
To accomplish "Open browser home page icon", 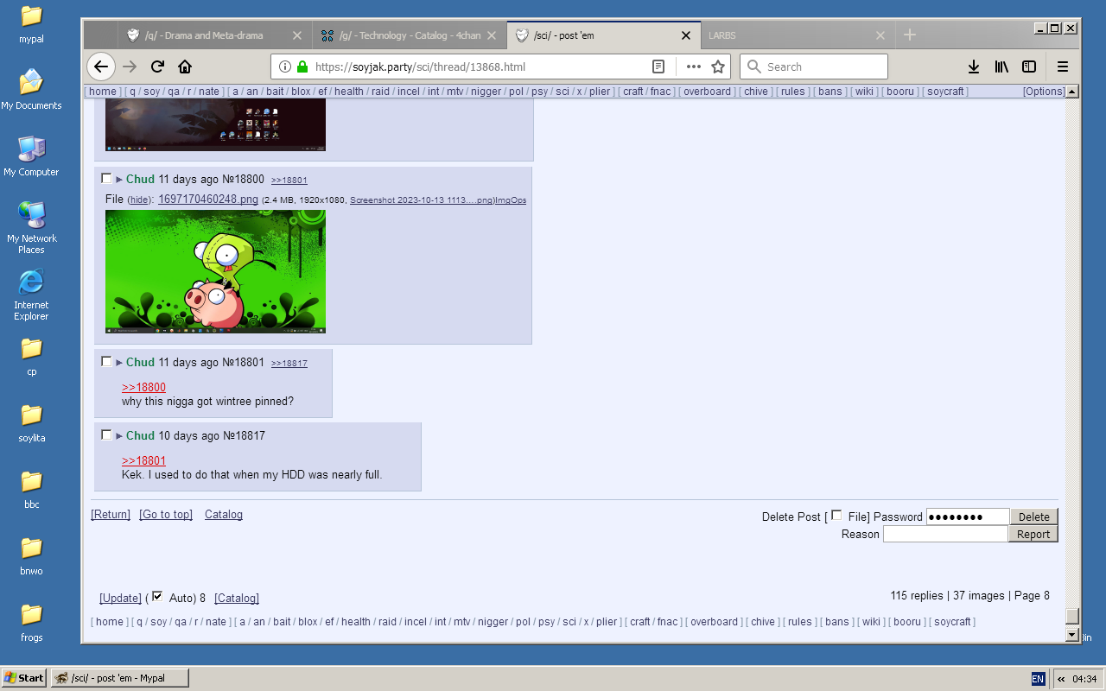I will 185,67.
